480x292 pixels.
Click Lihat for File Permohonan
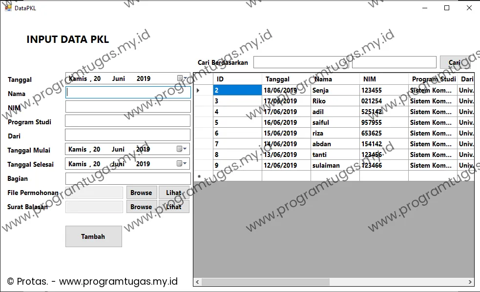173,193
